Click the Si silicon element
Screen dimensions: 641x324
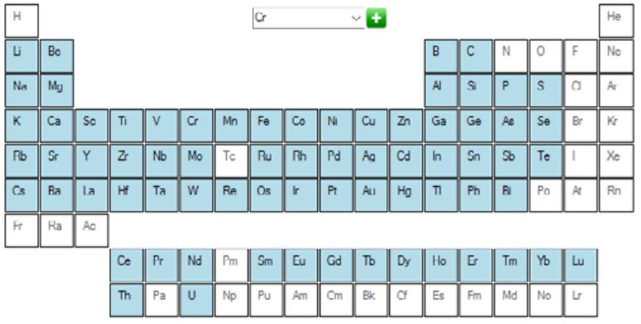476,91
